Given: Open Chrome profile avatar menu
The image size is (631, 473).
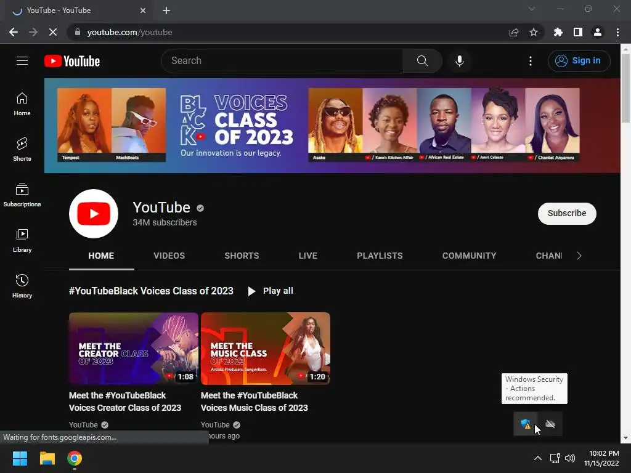Looking at the screenshot, I should 598,32.
